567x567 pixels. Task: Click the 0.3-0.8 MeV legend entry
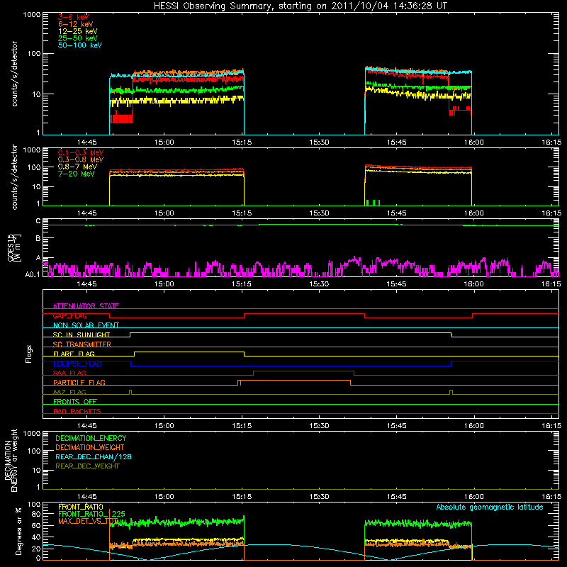[x=81, y=159]
